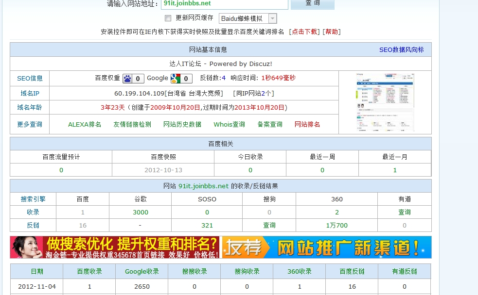
Task: Open the 帮助 help link
Action: 331,32
